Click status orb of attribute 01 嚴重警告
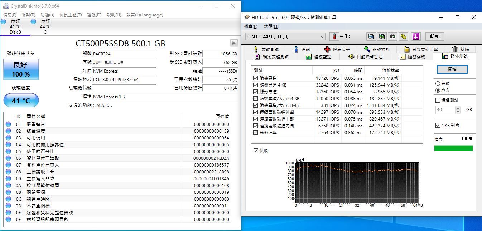Image resolution: width=482 pixels, height=231 pixels. (x=8, y=124)
